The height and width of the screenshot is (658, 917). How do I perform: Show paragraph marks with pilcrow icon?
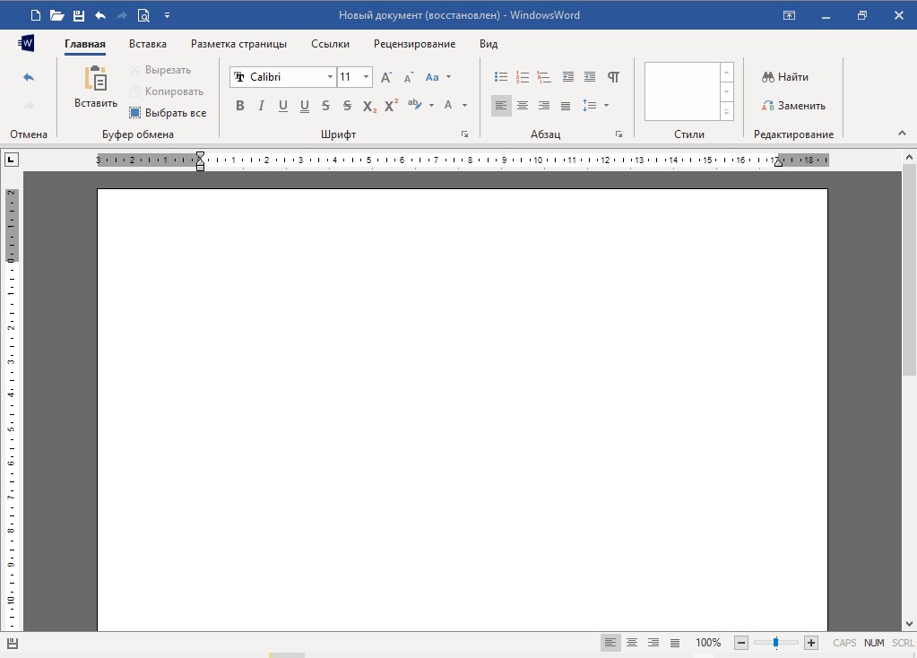613,77
